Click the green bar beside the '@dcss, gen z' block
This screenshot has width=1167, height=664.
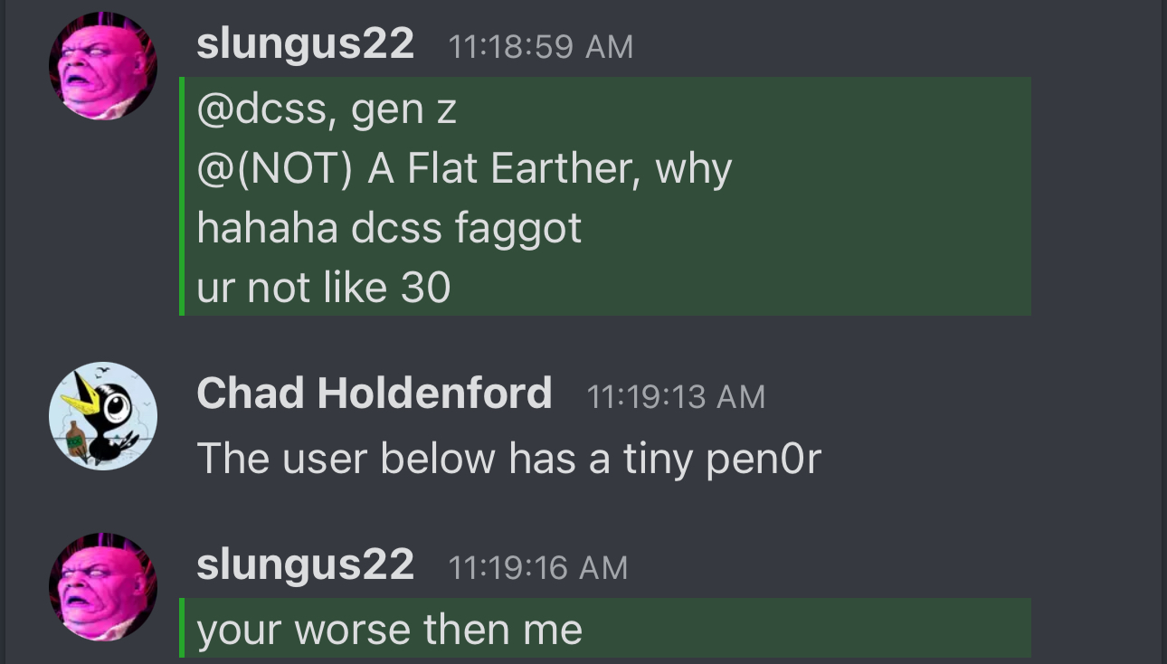click(x=182, y=196)
